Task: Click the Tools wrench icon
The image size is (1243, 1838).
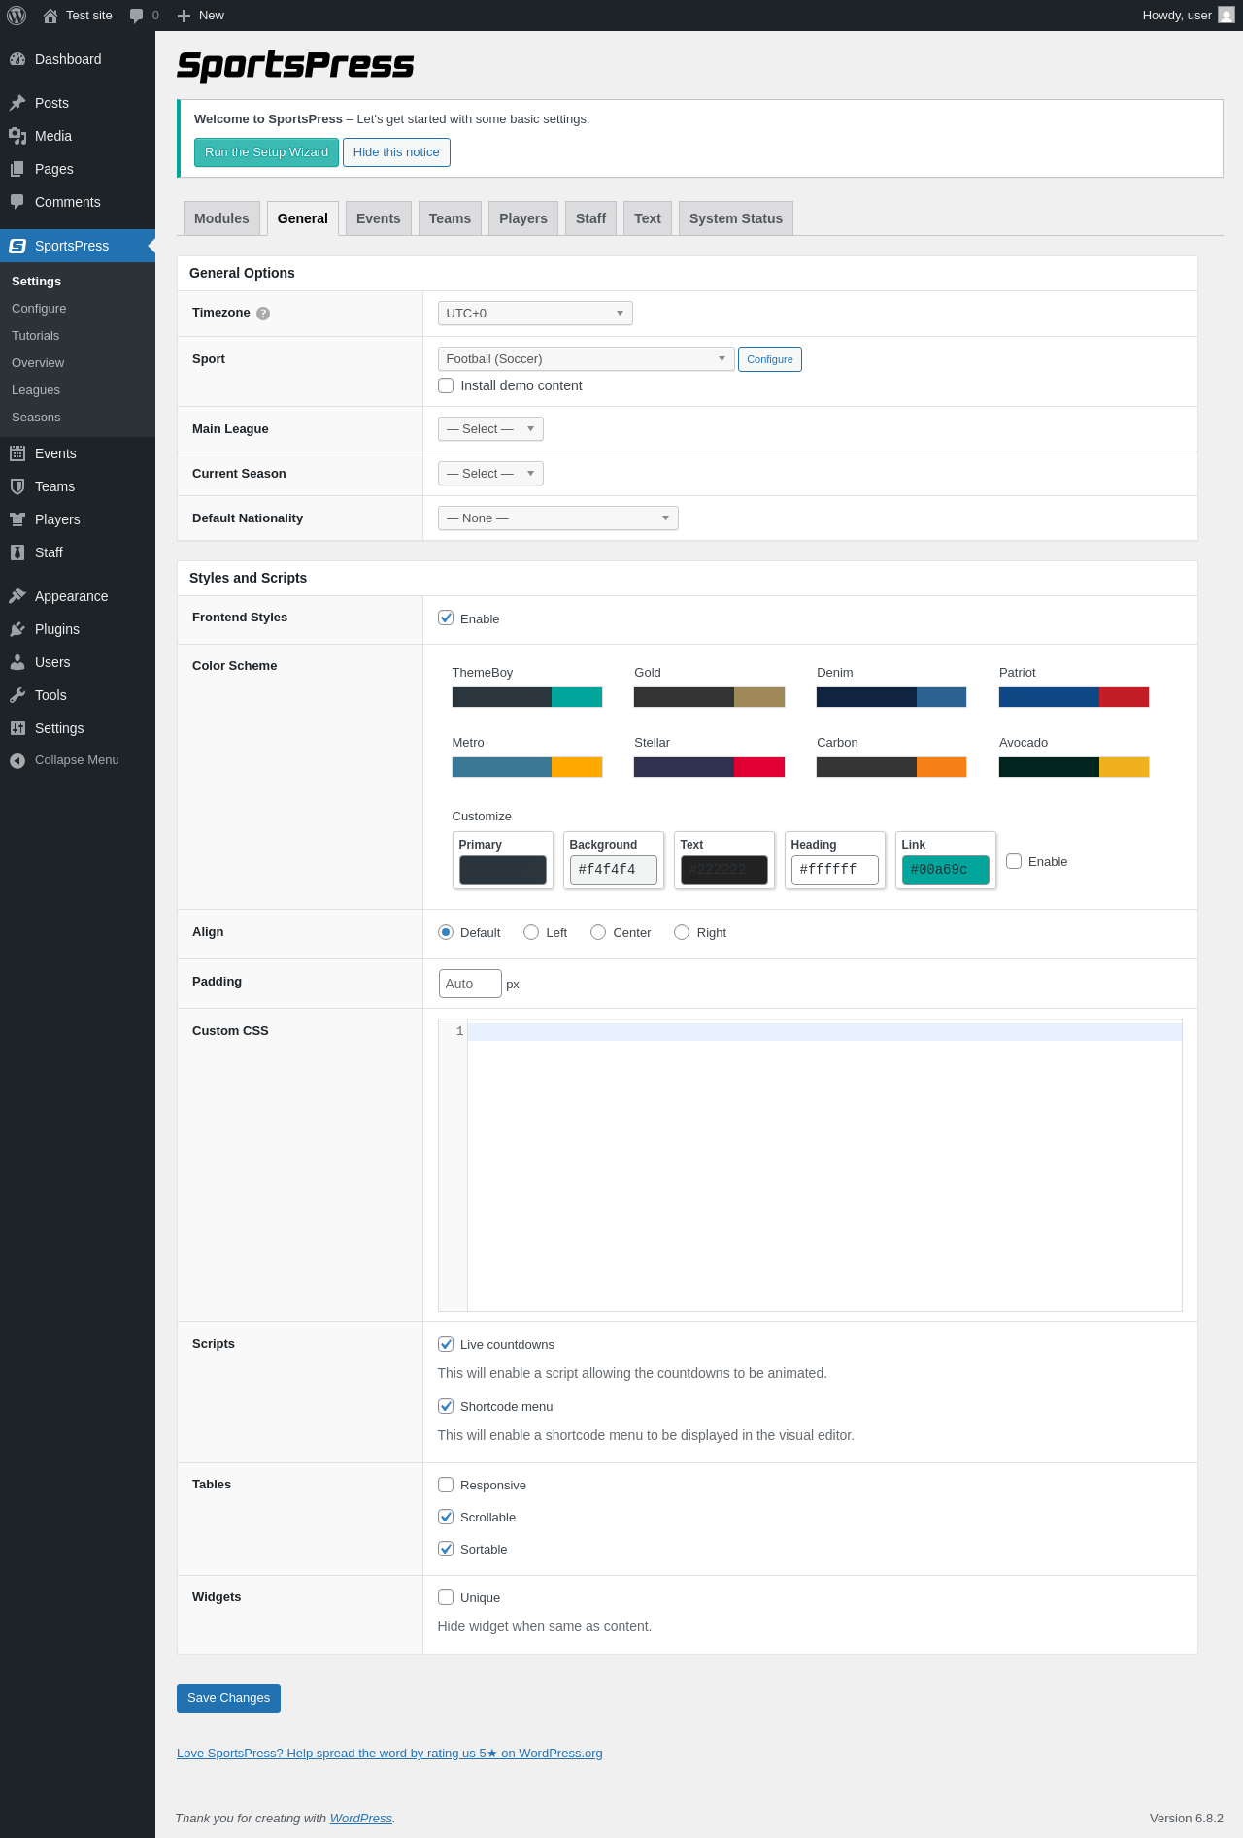Action: click(17, 695)
